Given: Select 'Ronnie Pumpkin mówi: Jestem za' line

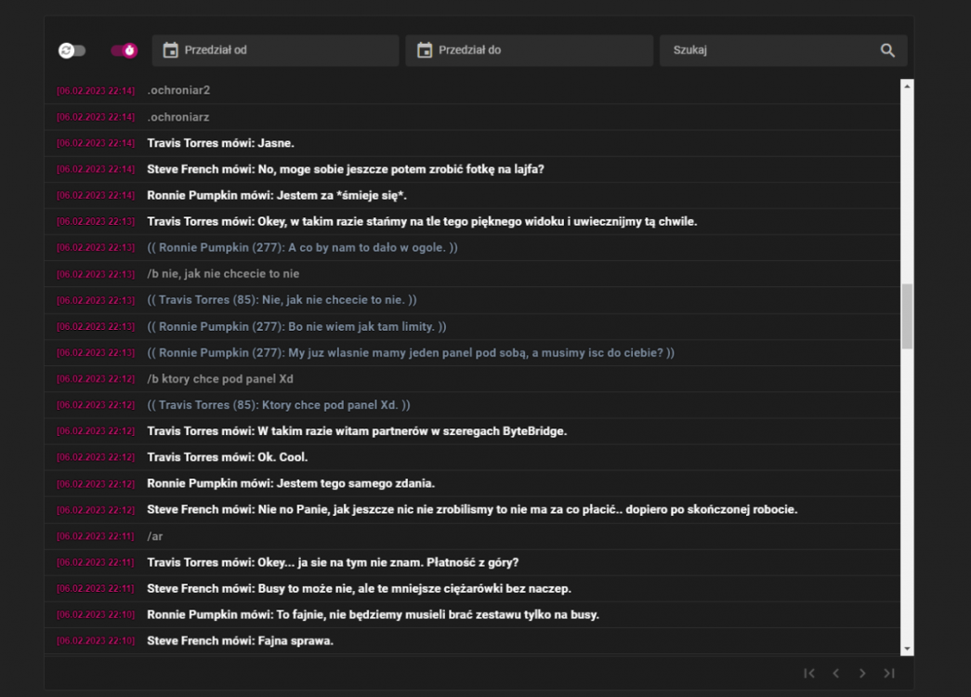Looking at the screenshot, I should pyautogui.click(x=472, y=195).
